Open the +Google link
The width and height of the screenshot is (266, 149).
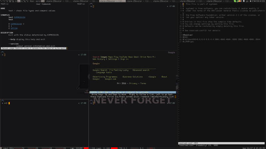[152, 77]
